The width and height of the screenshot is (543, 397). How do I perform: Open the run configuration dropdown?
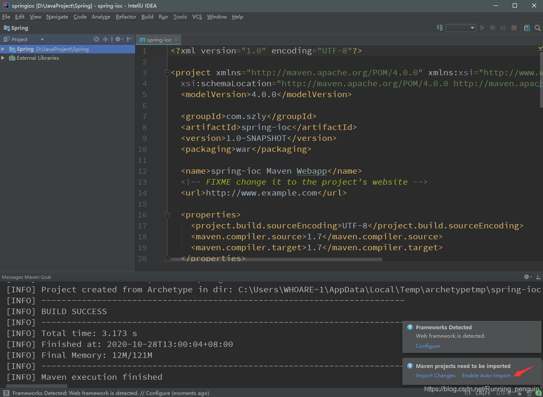coord(460,28)
